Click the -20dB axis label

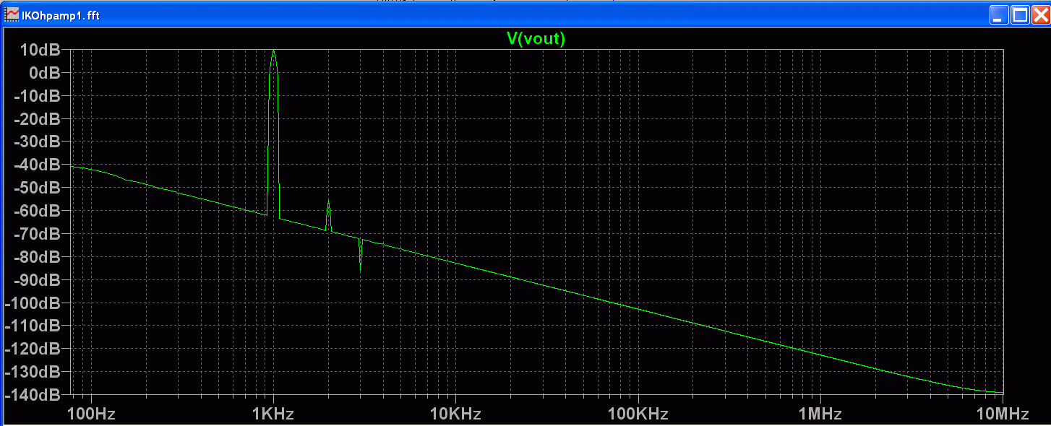(x=38, y=119)
